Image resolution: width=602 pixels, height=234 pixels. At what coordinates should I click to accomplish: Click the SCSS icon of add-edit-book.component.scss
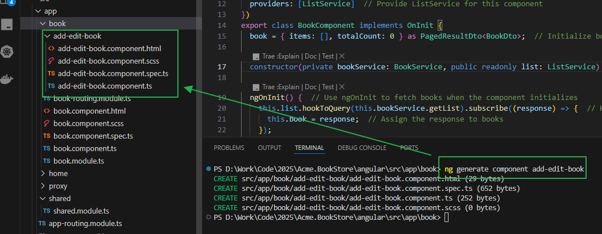click(51, 61)
